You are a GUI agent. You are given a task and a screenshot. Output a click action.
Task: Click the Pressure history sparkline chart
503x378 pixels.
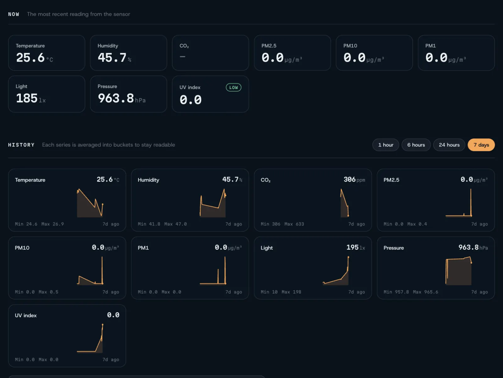point(459,271)
